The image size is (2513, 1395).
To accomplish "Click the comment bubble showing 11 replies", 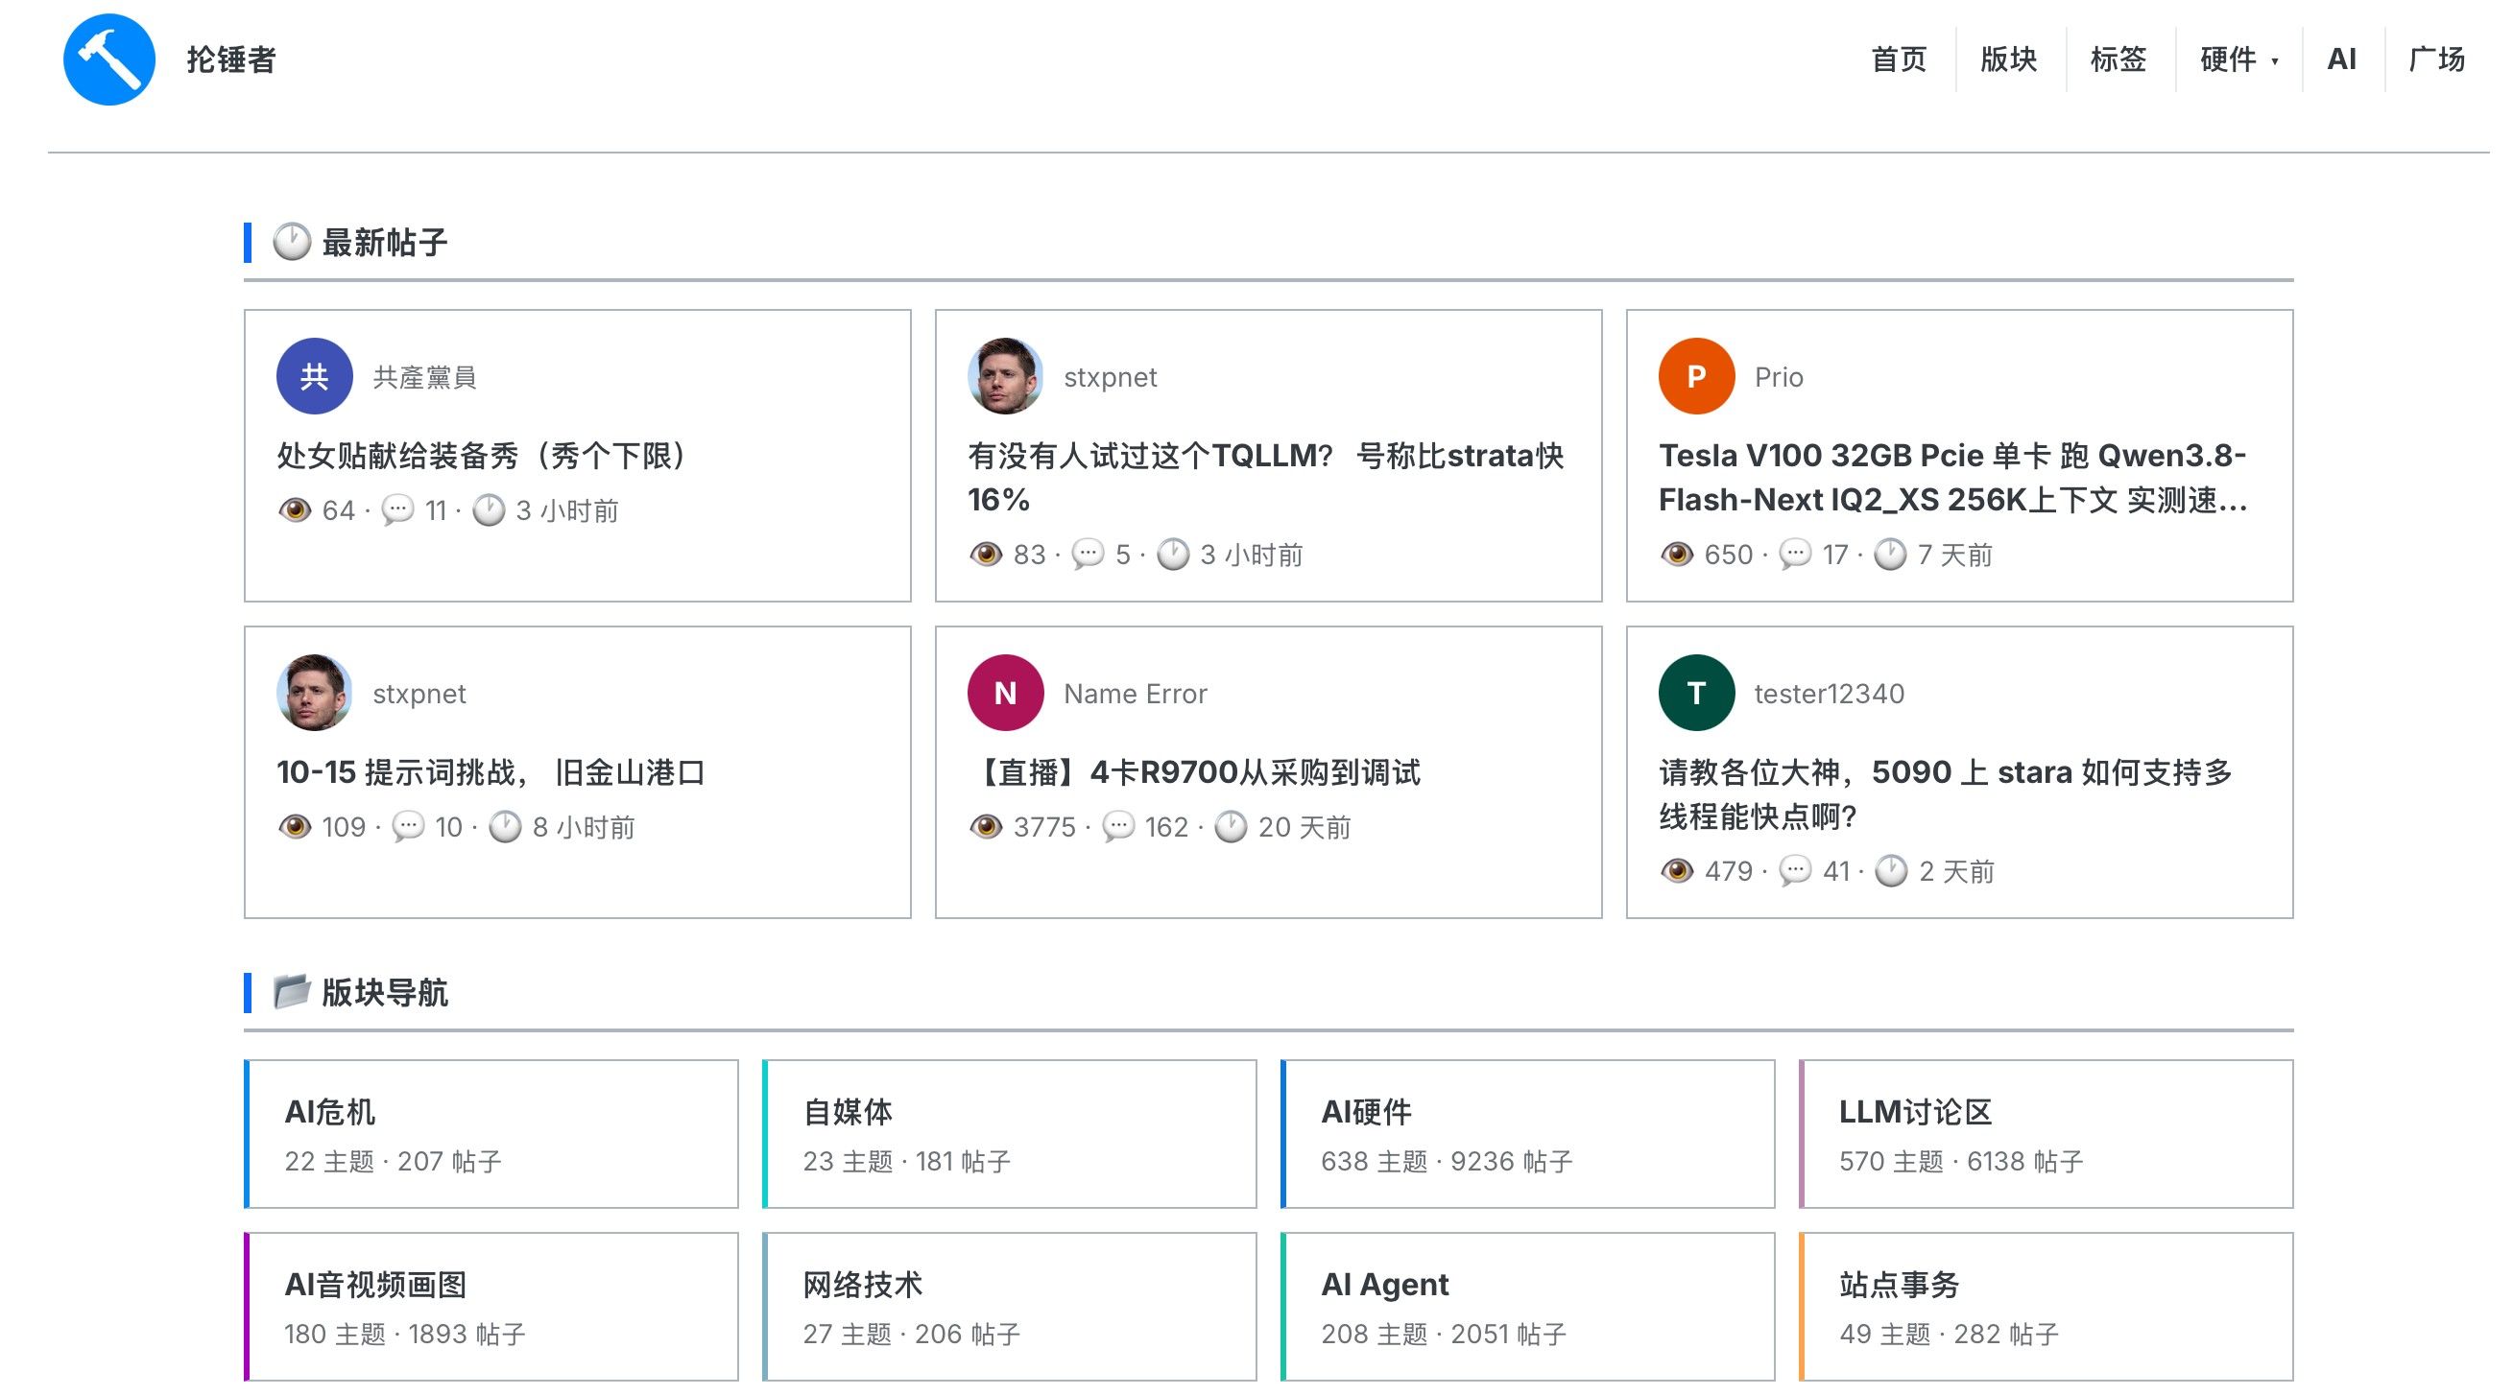I will pyautogui.click(x=397, y=510).
